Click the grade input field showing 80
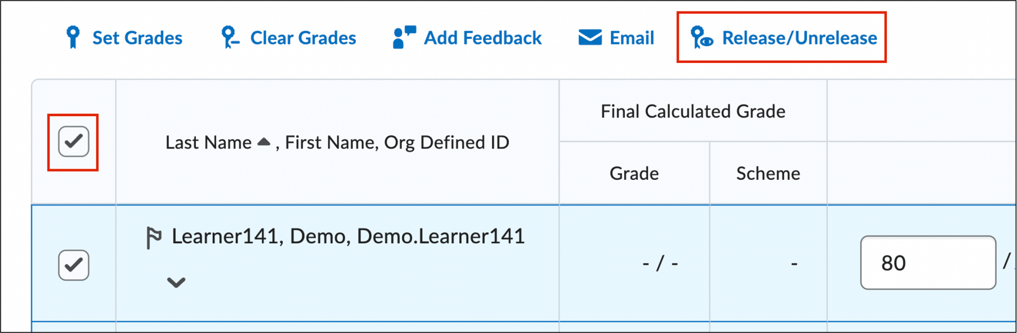Screen dimensions: 1017x333 928,263
